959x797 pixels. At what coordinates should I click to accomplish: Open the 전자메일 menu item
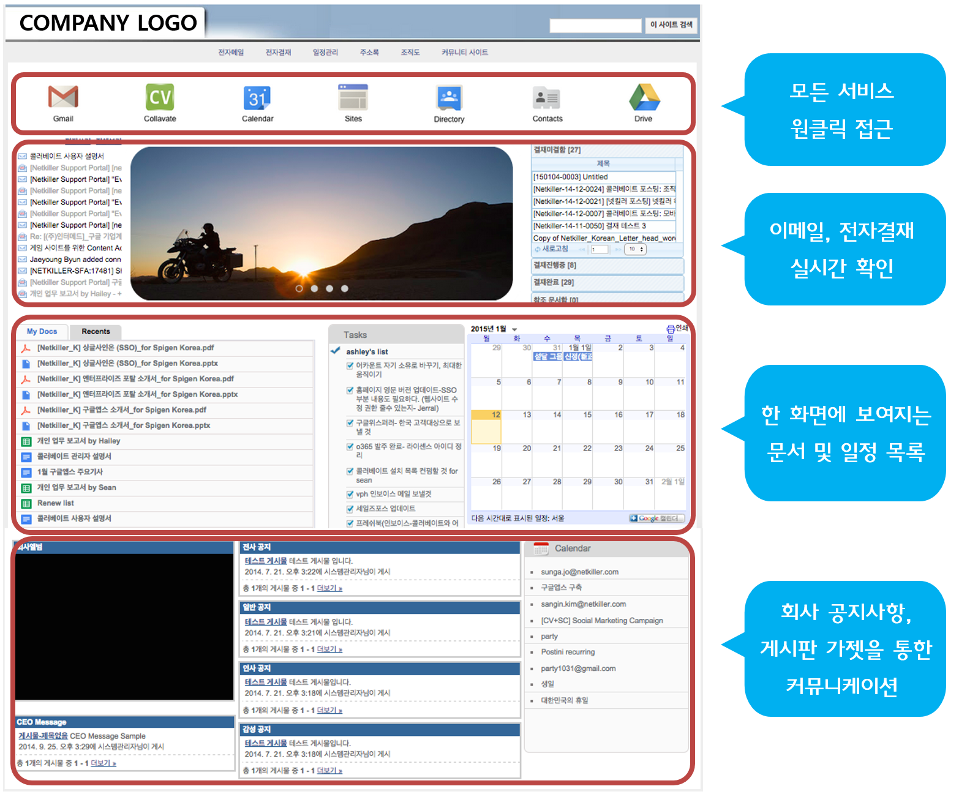pyautogui.click(x=231, y=53)
